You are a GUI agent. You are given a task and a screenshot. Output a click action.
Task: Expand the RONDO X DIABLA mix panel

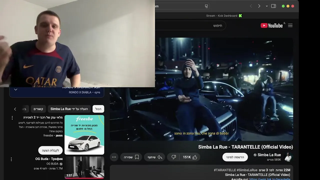16,89
